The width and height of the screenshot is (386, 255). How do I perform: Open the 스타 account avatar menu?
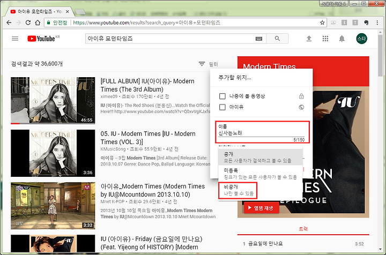tap(361, 39)
